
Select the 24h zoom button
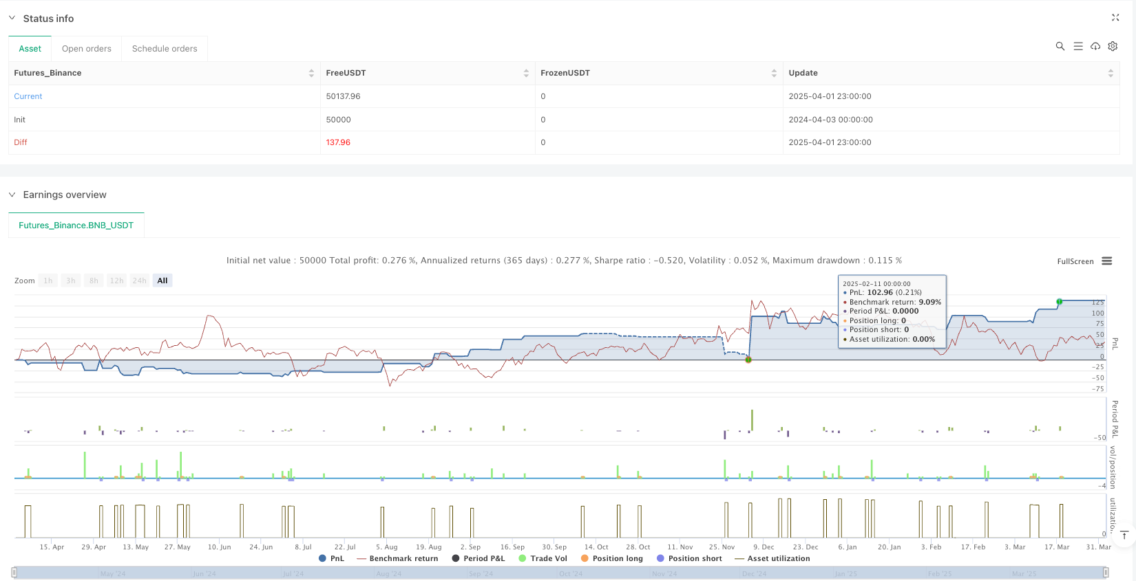139,281
